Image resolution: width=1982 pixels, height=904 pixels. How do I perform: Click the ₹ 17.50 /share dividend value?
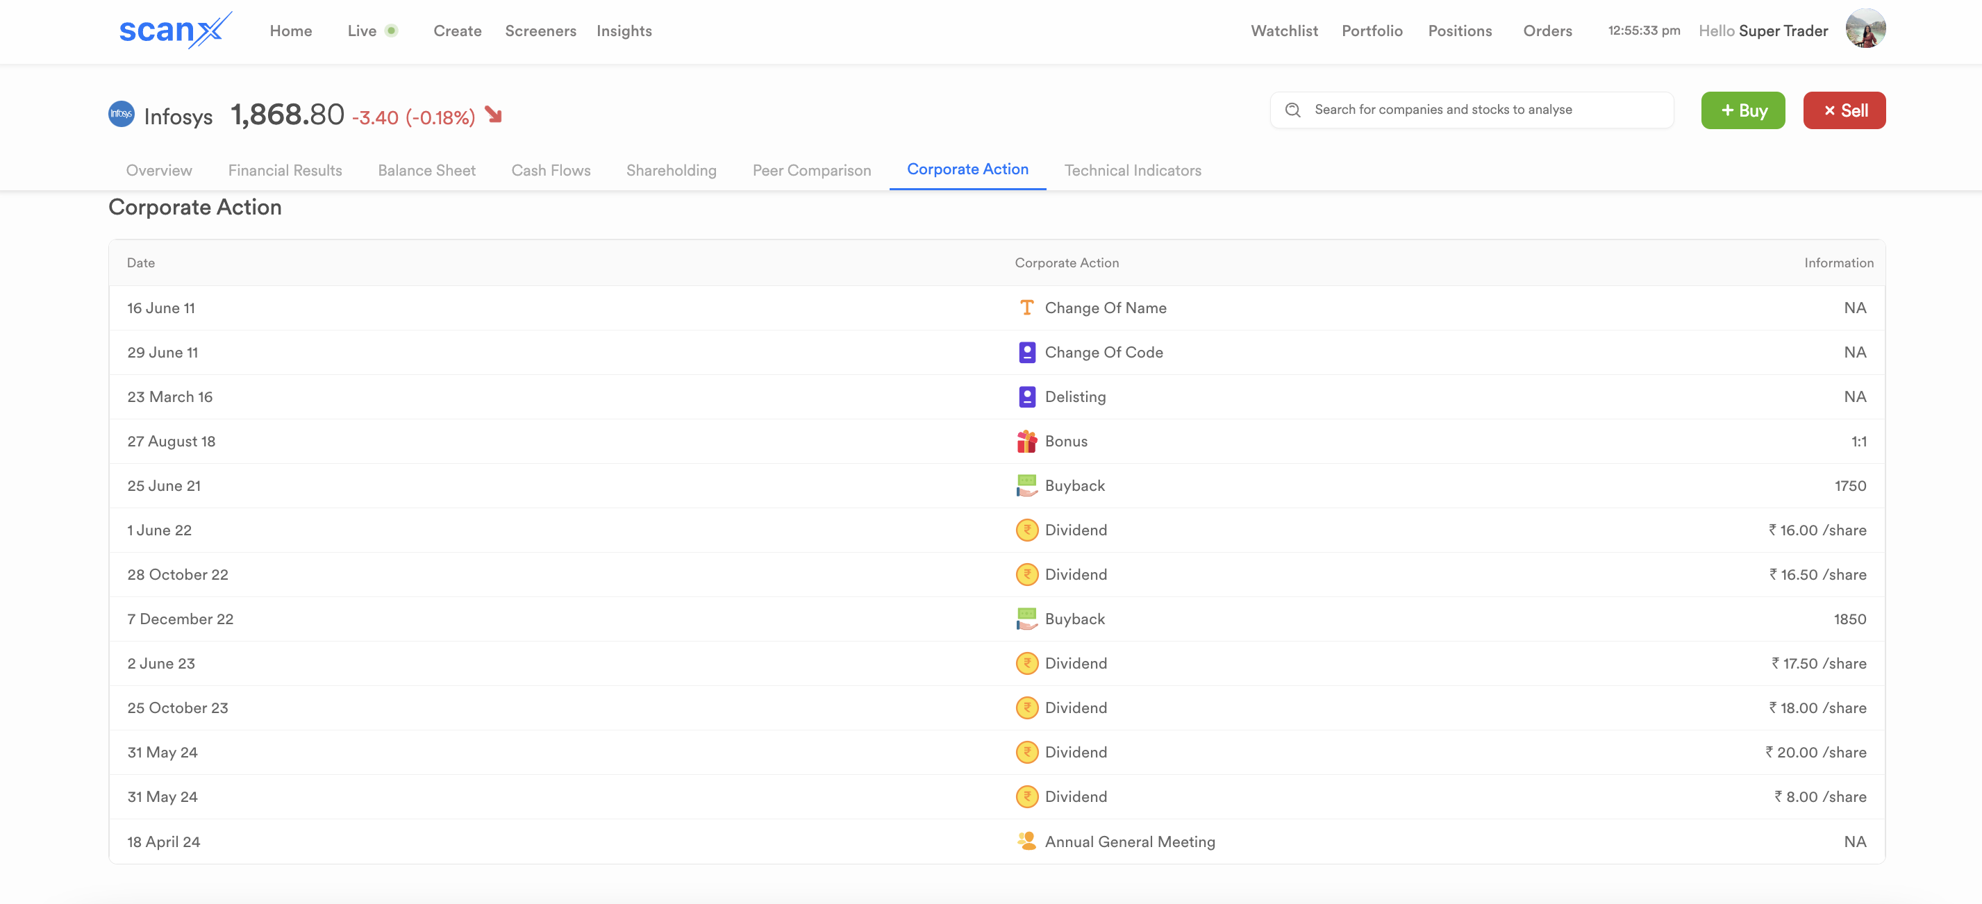[x=1819, y=664]
